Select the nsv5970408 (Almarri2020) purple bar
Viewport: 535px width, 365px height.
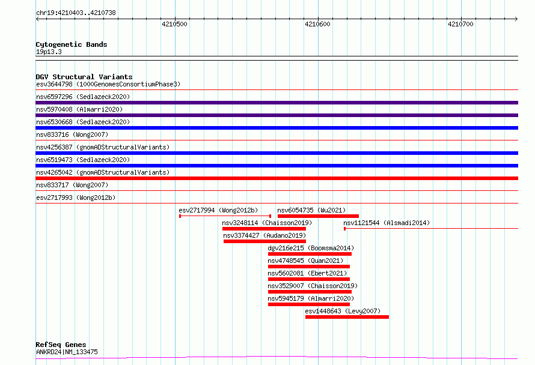[x=277, y=115]
